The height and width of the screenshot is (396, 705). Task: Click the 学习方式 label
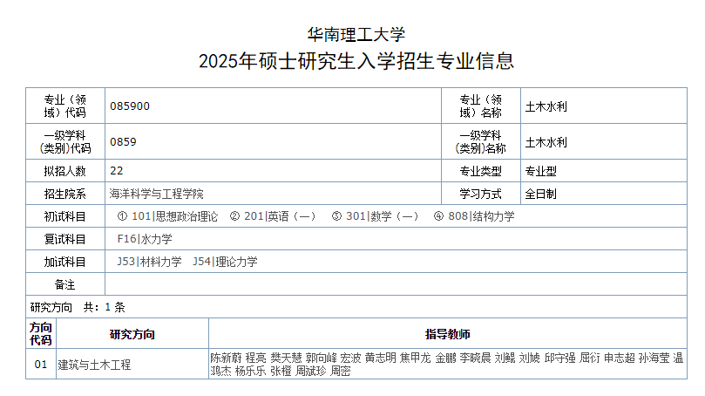point(481,194)
